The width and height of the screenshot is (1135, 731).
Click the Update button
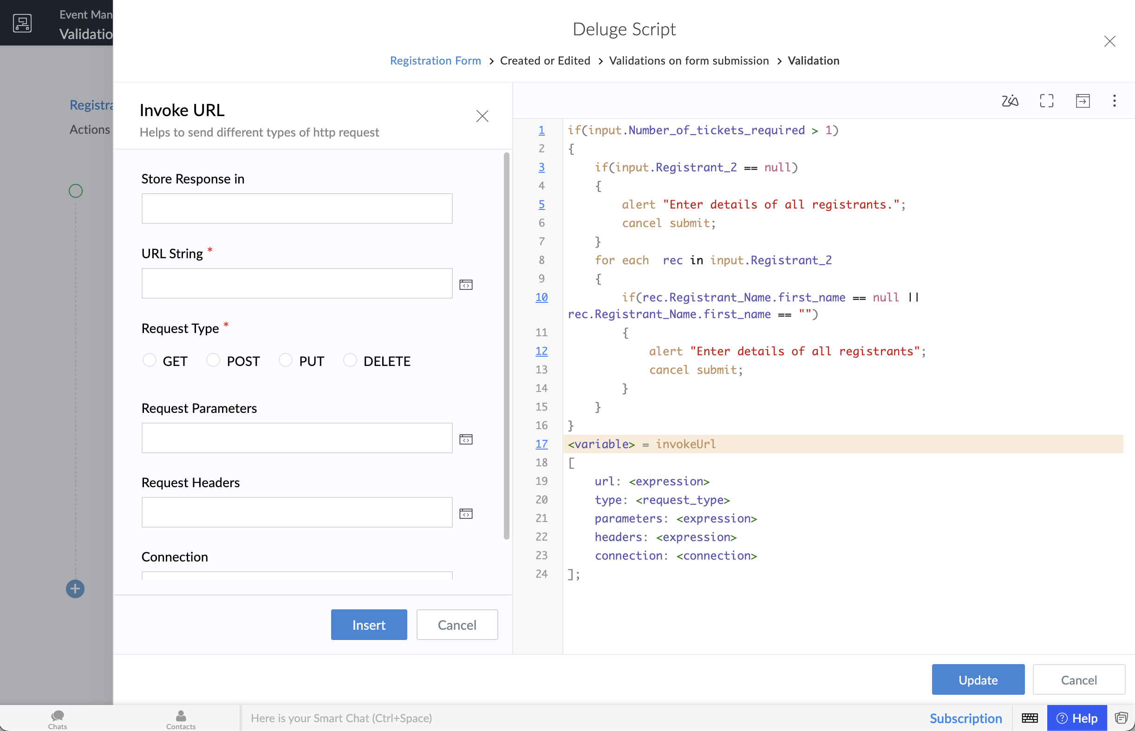point(978,679)
